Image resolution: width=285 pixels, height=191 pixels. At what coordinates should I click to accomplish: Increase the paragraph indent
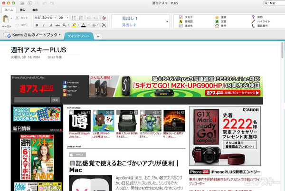click(x=96, y=18)
